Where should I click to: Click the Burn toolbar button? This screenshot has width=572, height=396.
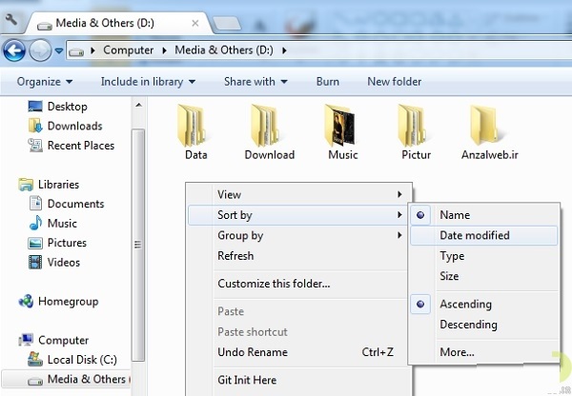click(x=328, y=82)
